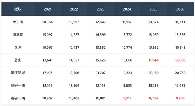
Task: Click the 洋湖垸 row label
Action: coord(18,35)
